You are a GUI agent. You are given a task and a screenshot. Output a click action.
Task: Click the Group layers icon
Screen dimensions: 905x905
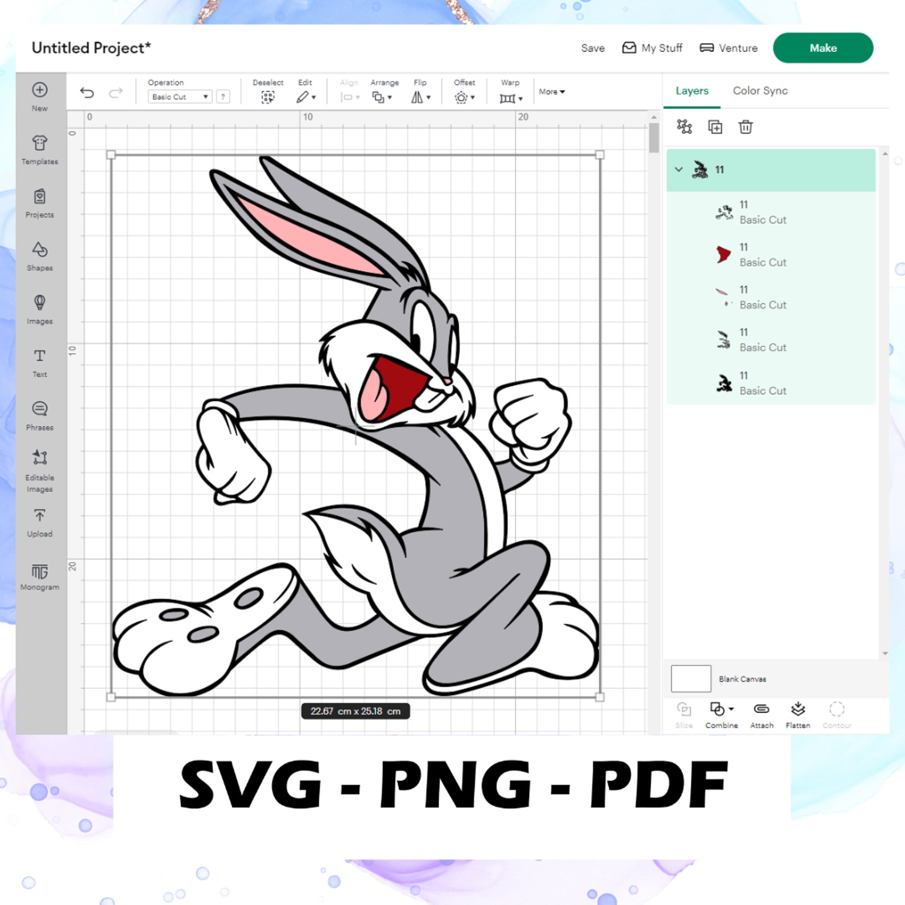[684, 127]
